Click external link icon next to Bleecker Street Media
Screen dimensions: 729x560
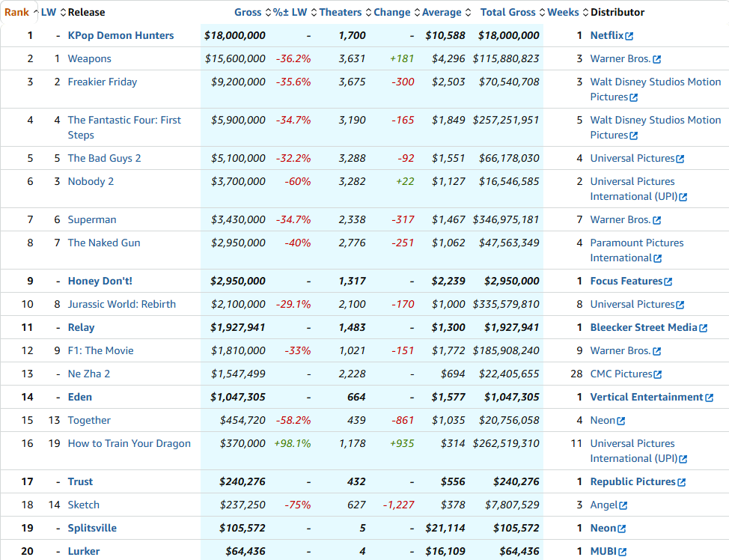coord(704,328)
